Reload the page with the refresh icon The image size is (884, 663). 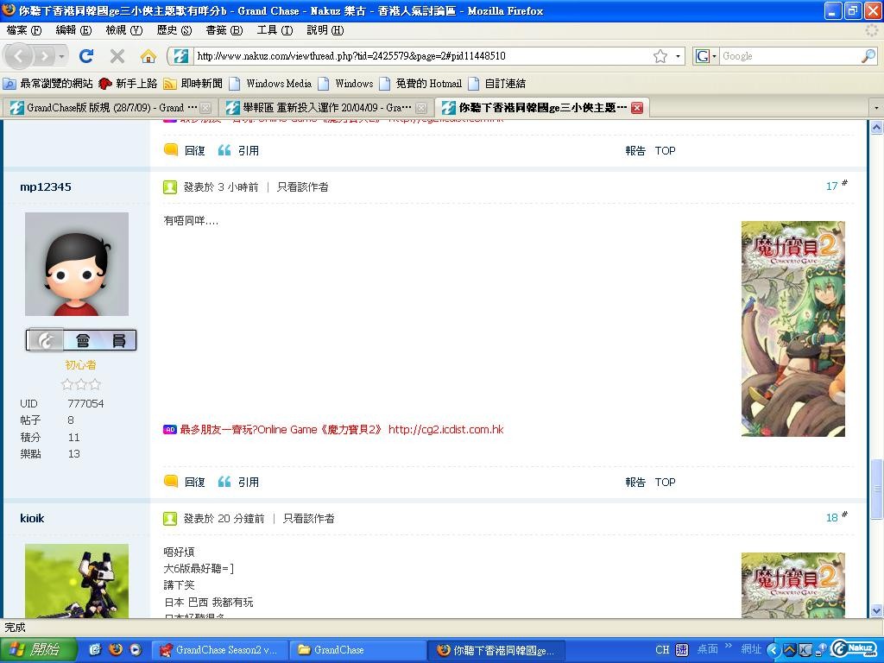(x=86, y=56)
